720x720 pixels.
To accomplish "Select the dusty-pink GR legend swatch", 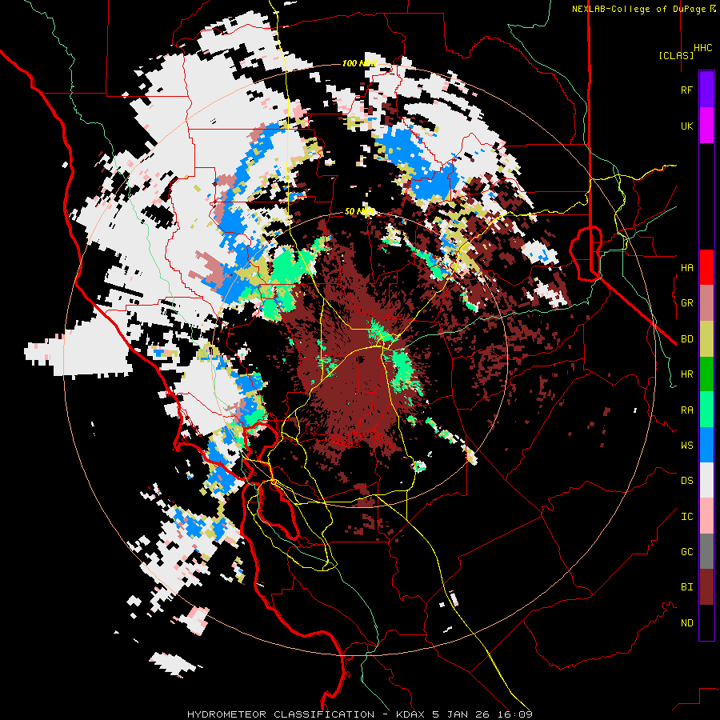I will (x=706, y=303).
